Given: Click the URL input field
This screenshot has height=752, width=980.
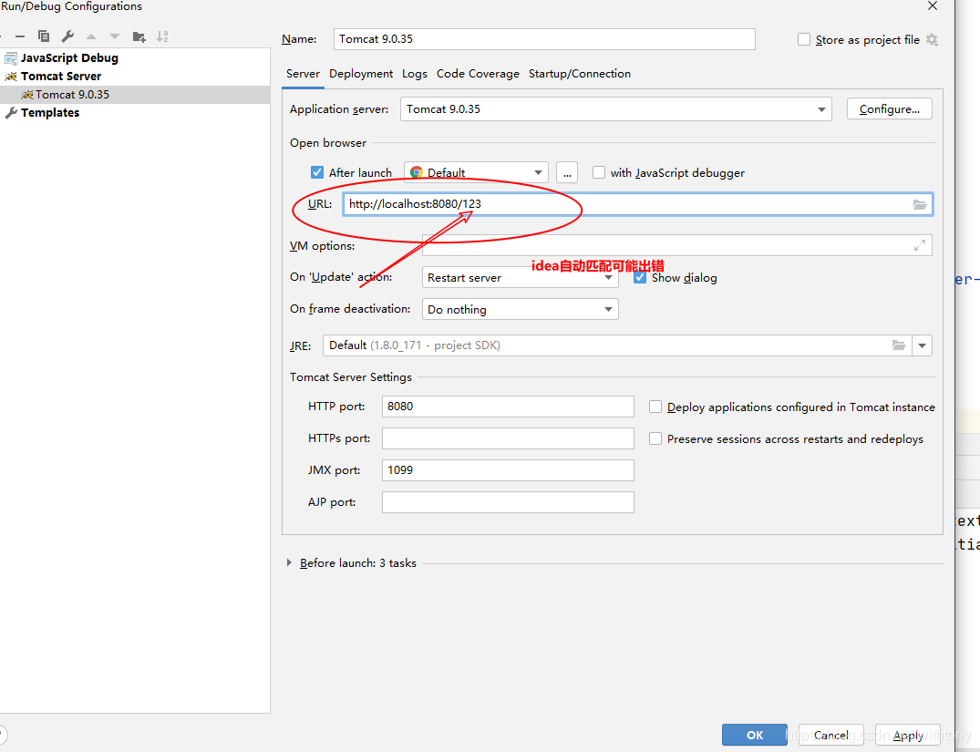Looking at the screenshot, I should (x=637, y=204).
